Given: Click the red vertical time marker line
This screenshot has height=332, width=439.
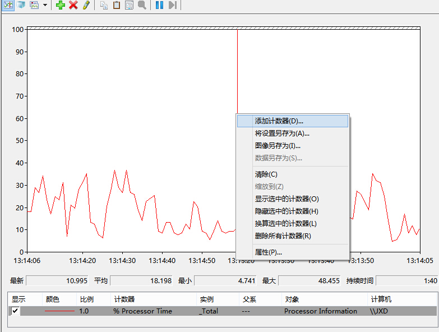Looking at the screenshot, I should [237, 71].
